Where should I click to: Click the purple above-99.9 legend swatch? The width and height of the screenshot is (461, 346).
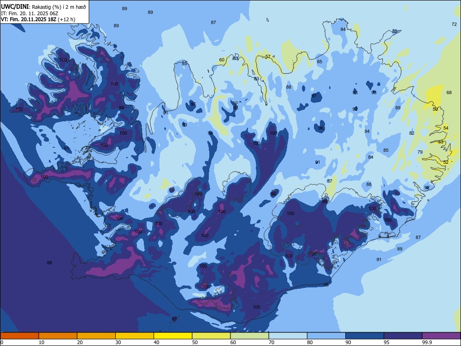[441, 336]
